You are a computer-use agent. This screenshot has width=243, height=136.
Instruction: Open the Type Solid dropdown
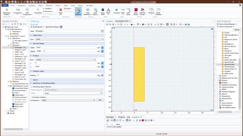[69, 39]
